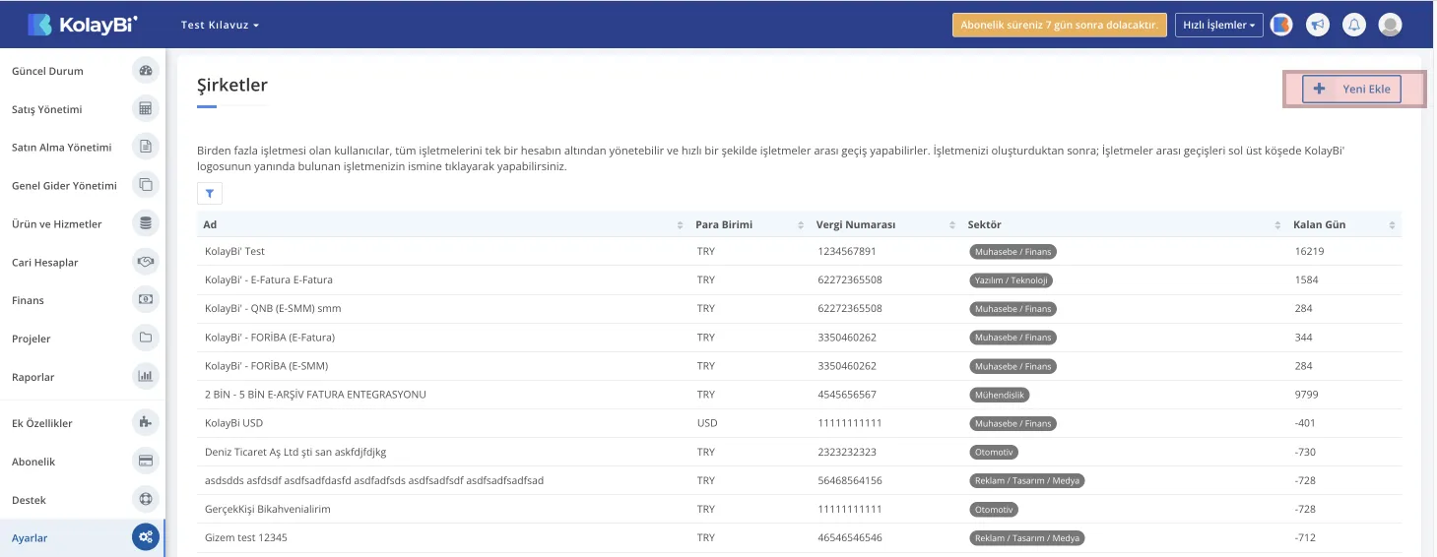Open the notifications bell icon

click(1354, 25)
